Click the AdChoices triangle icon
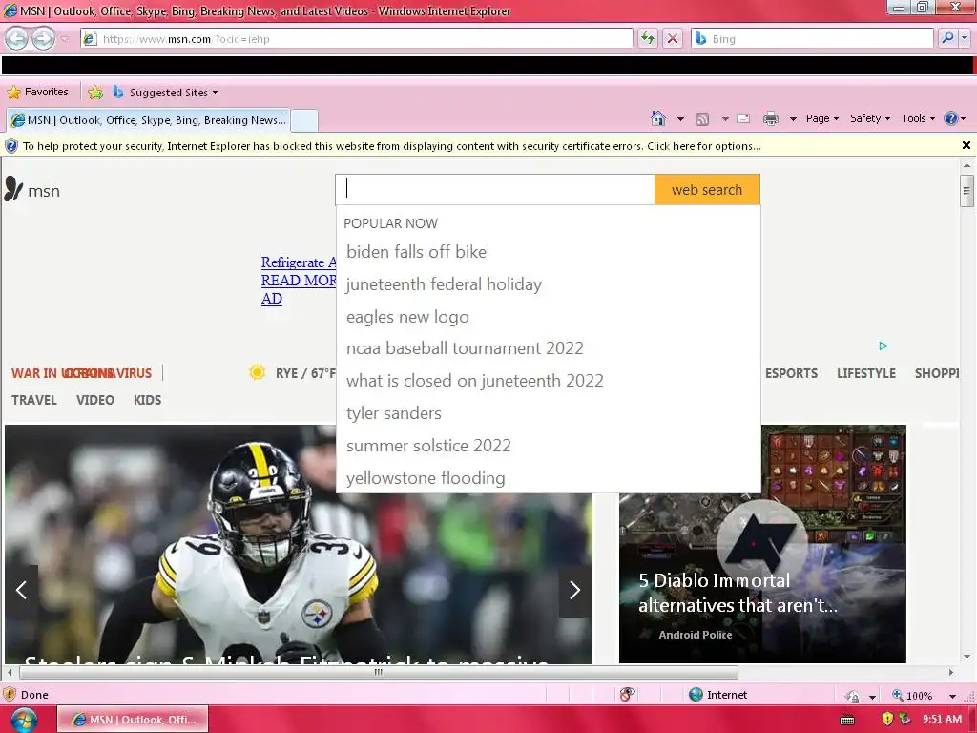977x733 pixels. (883, 346)
